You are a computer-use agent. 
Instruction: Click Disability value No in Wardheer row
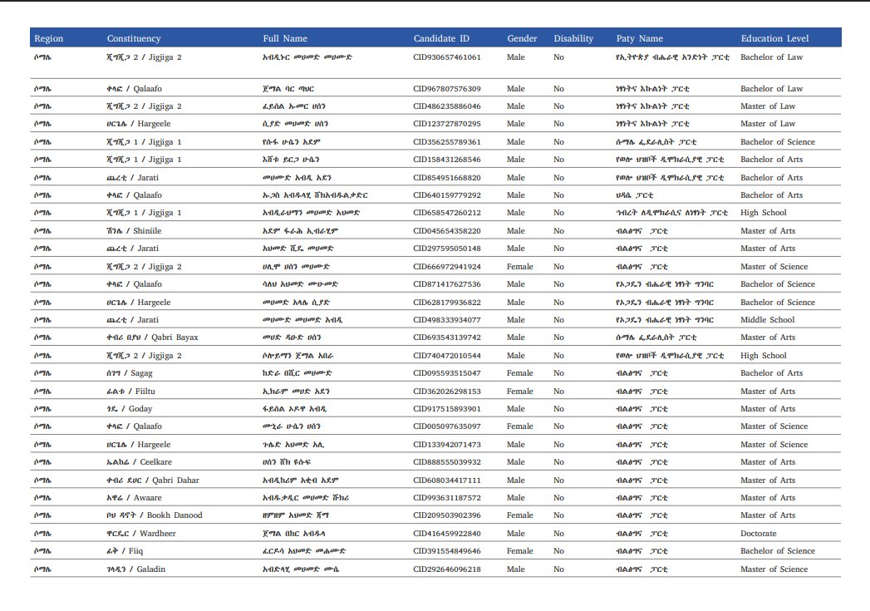click(x=558, y=534)
